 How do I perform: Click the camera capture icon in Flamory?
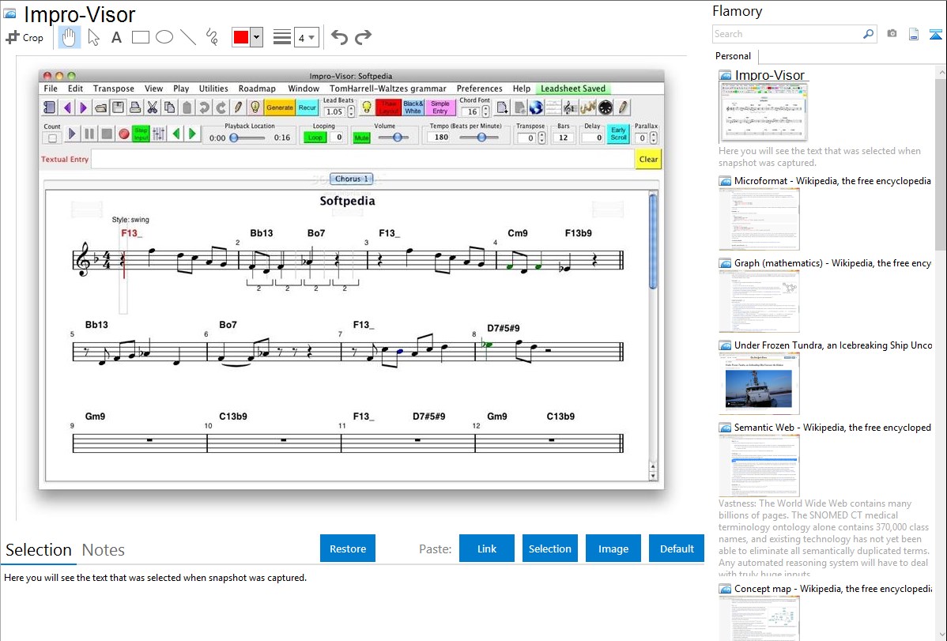point(892,34)
